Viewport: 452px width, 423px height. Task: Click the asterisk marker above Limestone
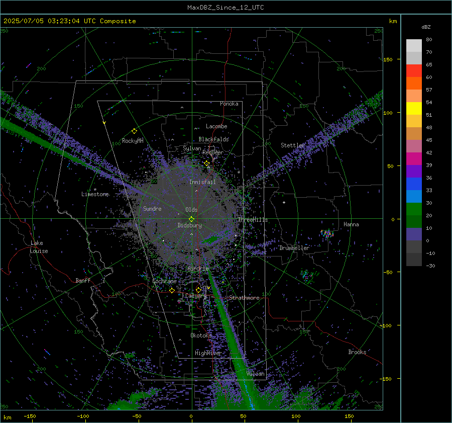pyautogui.click(x=95, y=190)
